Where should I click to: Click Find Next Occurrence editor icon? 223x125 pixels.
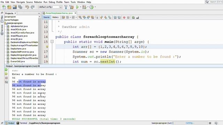click(88, 17)
